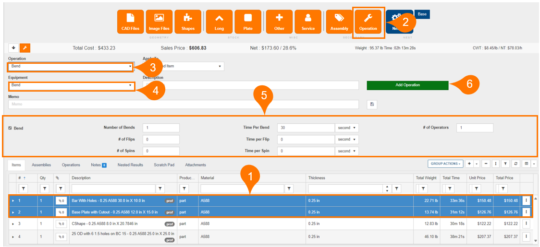Open the Assemblies tab
The image size is (540, 247).
click(x=41, y=165)
